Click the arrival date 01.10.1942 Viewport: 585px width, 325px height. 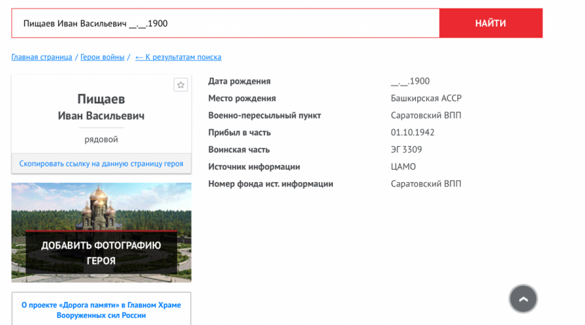click(x=413, y=133)
